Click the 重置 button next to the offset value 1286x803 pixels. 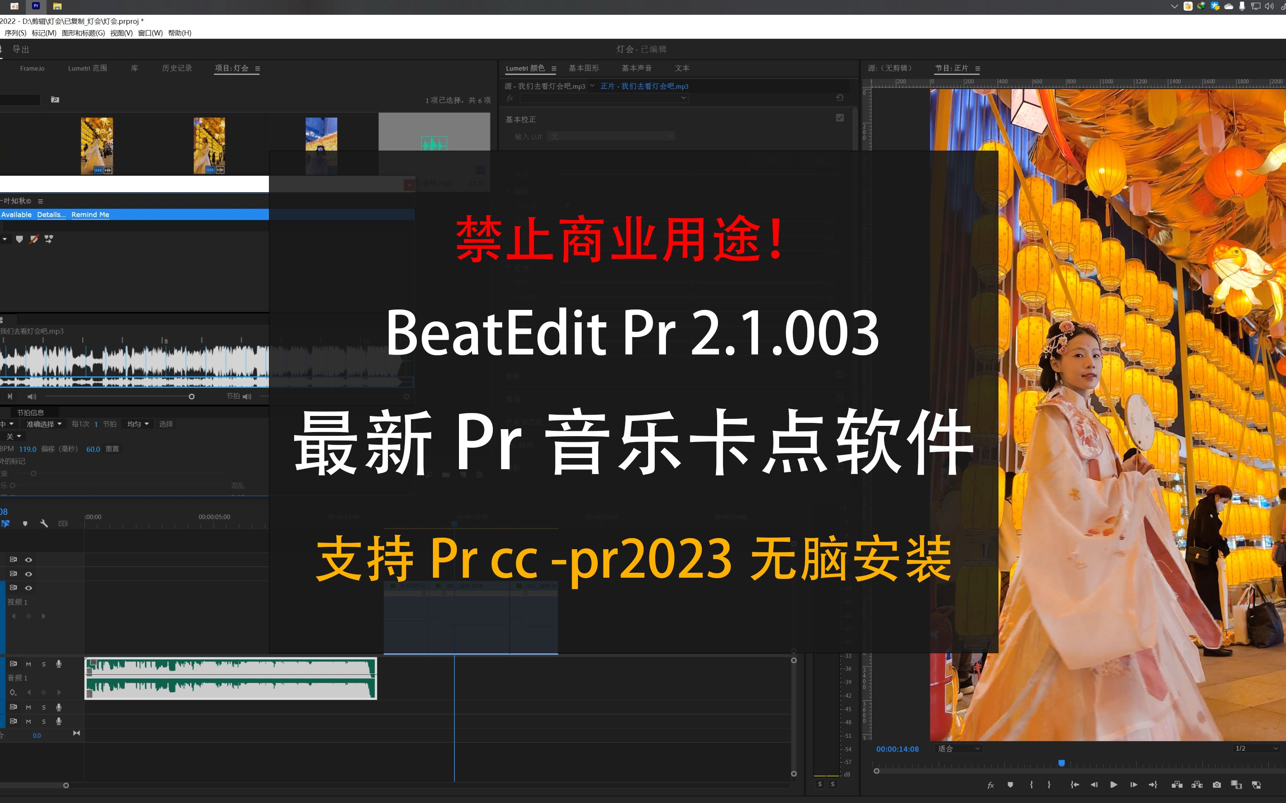click(x=113, y=449)
